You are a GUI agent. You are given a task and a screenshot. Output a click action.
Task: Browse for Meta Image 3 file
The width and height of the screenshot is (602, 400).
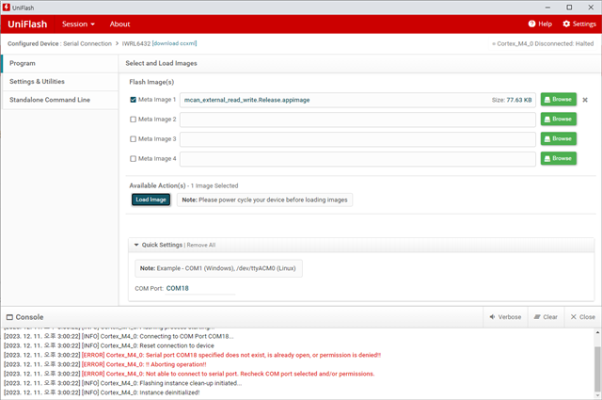[x=558, y=138]
